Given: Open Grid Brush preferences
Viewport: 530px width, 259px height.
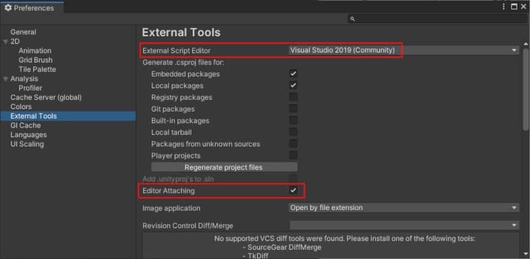Looking at the screenshot, I should point(36,60).
